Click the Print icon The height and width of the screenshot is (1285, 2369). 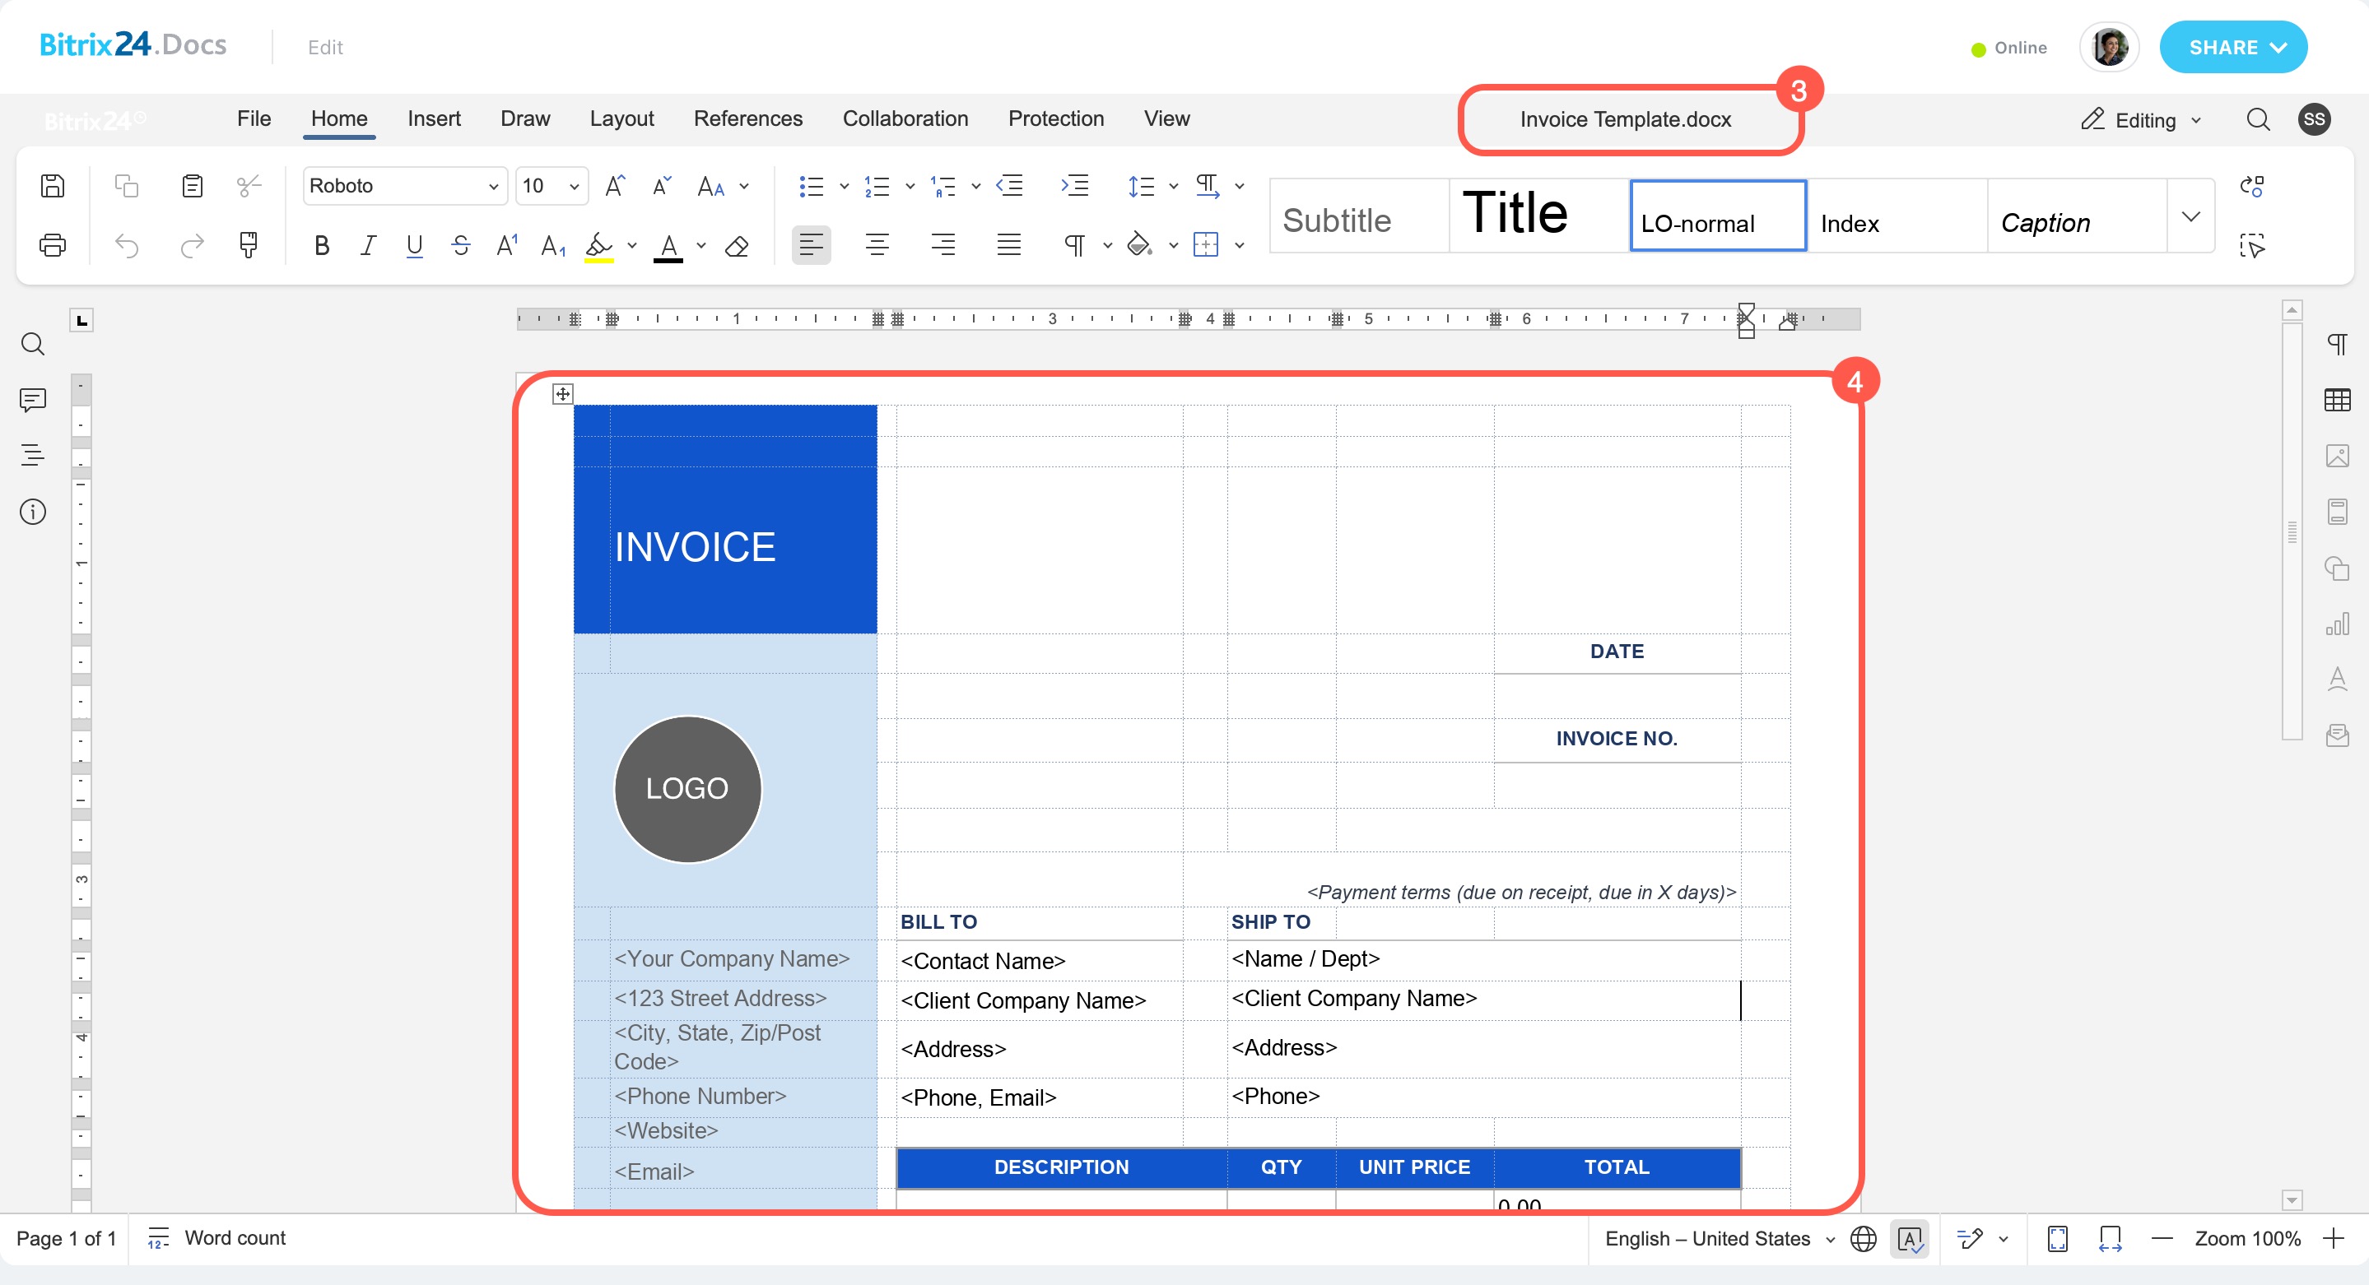pyautogui.click(x=53, y=245)
